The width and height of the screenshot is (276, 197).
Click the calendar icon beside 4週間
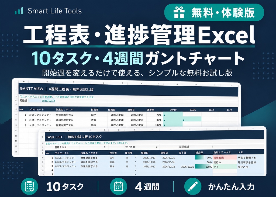coord(118,186)
